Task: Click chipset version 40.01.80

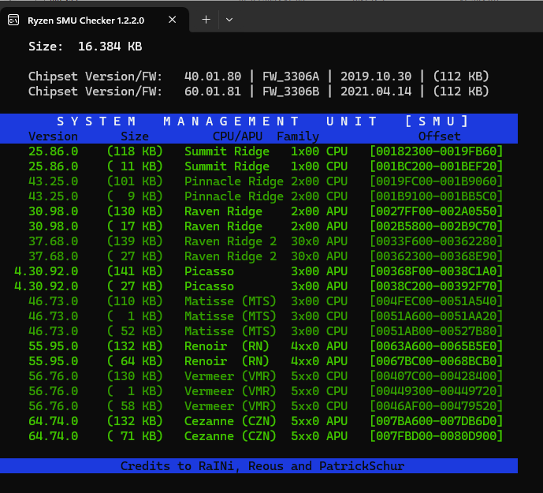Action: [x=213, y=77]
